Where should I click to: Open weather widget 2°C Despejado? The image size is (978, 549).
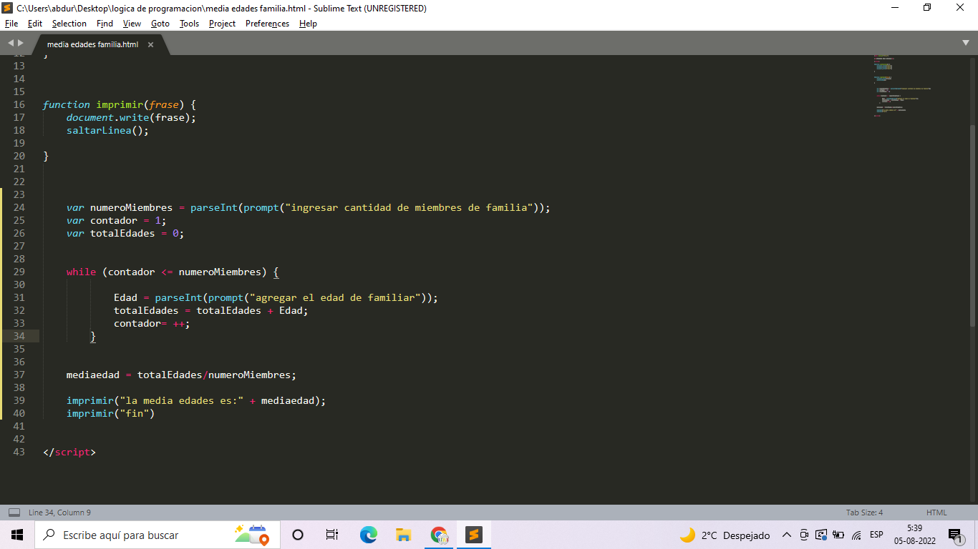click(x=725, y=535)
